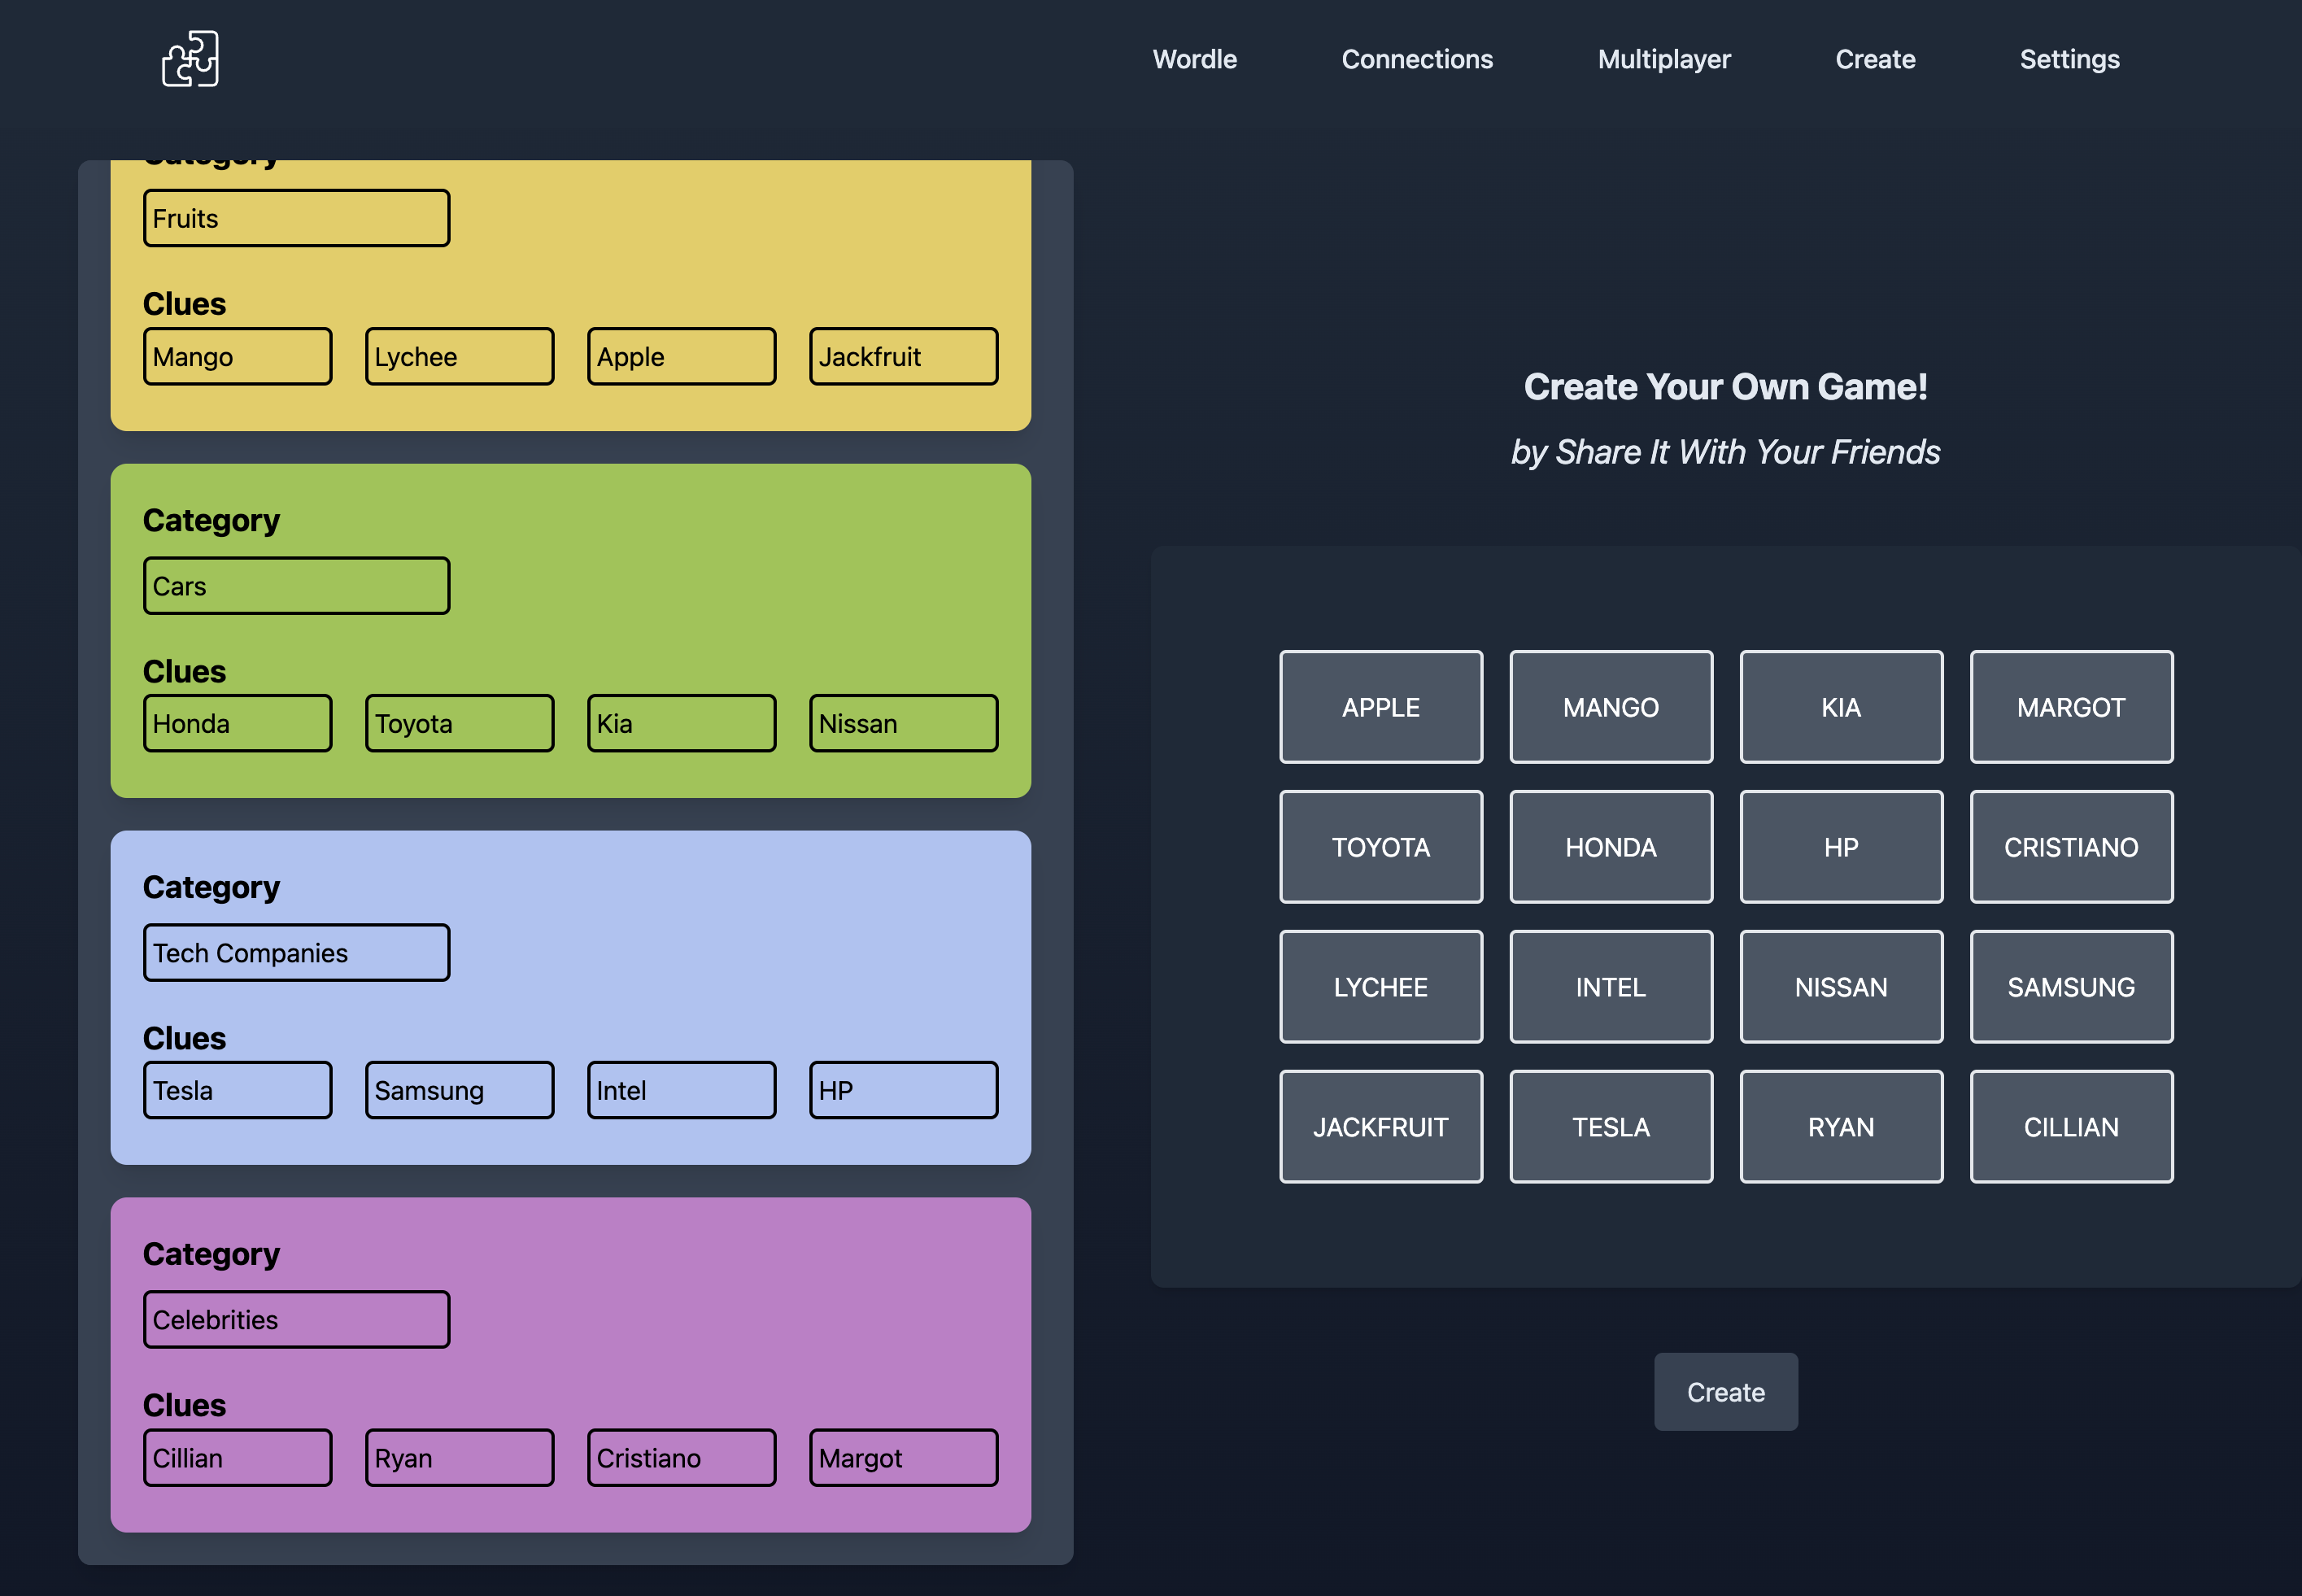Image resolution: width=2302 pixels, height=1596 pixels.
Task: Click the Honda clue input field
Action: click(236, 722)
